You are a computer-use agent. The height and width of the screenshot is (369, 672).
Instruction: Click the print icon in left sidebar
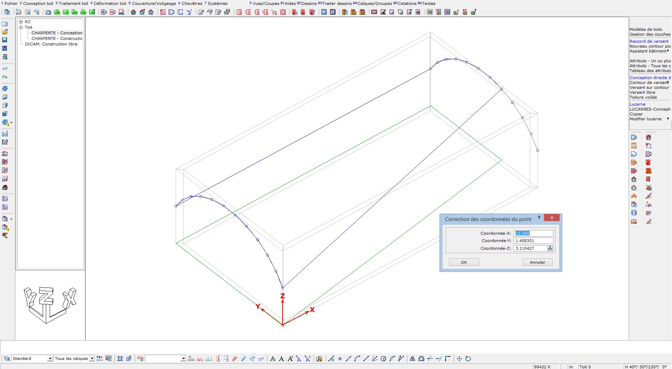(5, 188)
